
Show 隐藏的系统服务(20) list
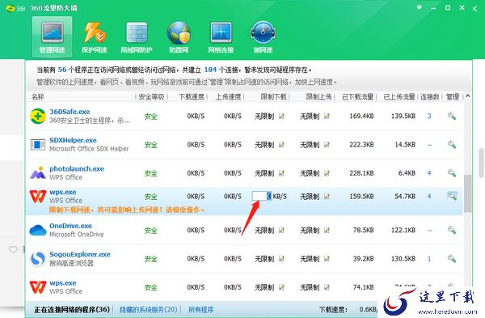coord(149,309)
